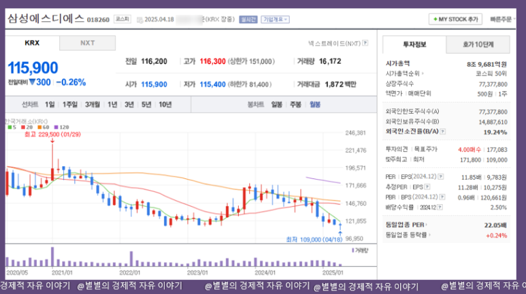Click the +0.24% sector change value

pos(497,235)
